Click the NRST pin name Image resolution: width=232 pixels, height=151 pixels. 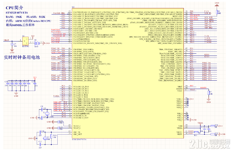tap(180, 87)
